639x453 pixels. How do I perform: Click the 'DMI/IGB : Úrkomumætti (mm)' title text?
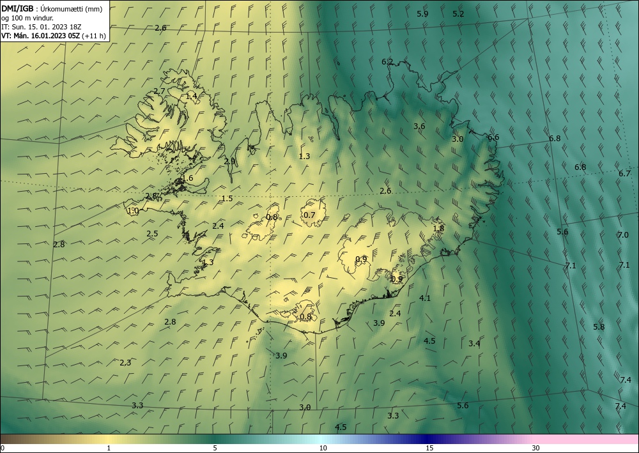tap(51, 8)
